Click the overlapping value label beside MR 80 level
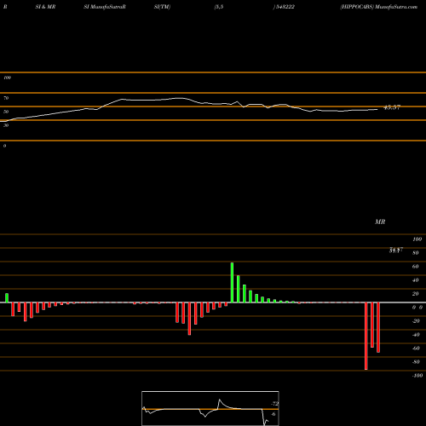The image size is (426, 426). [x=396, y=250]
